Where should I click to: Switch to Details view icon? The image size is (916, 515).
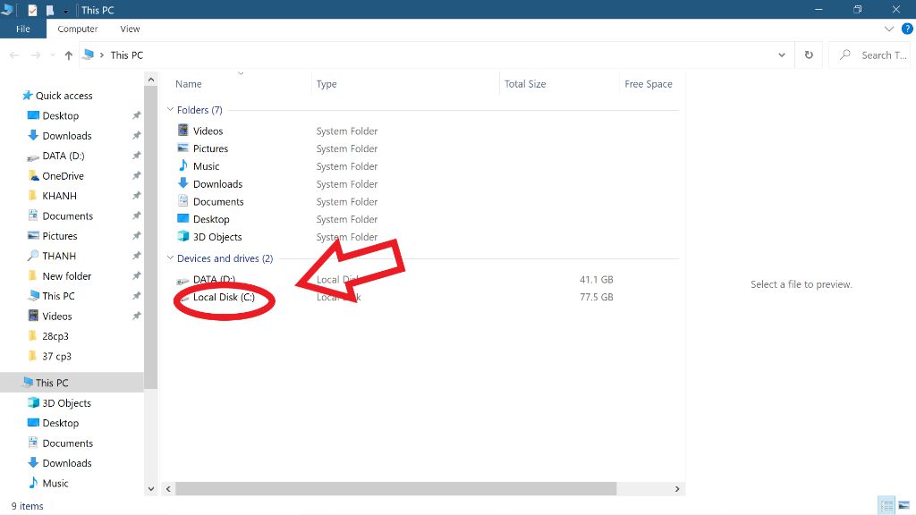pos(886,505)
